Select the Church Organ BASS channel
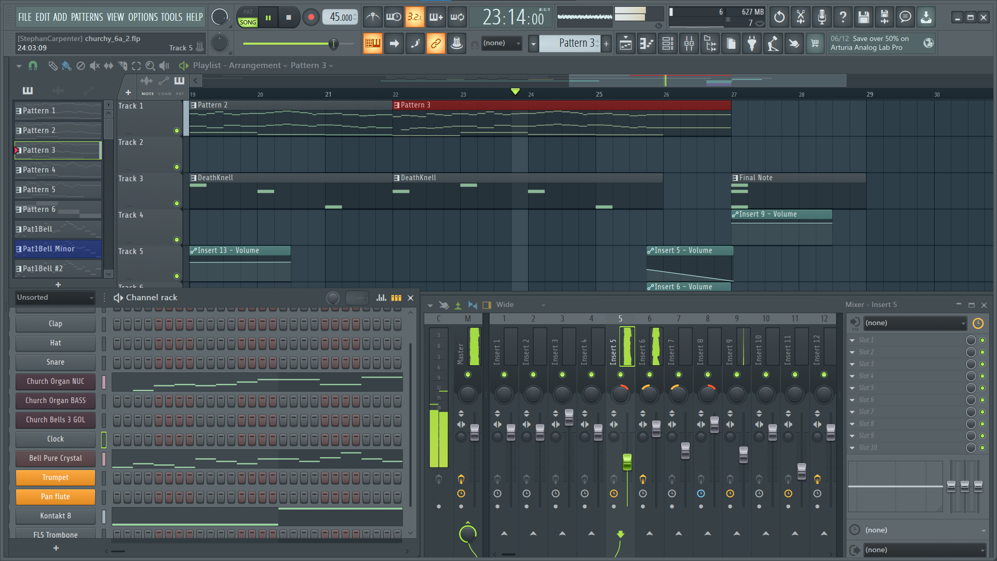 pos(56,400)
